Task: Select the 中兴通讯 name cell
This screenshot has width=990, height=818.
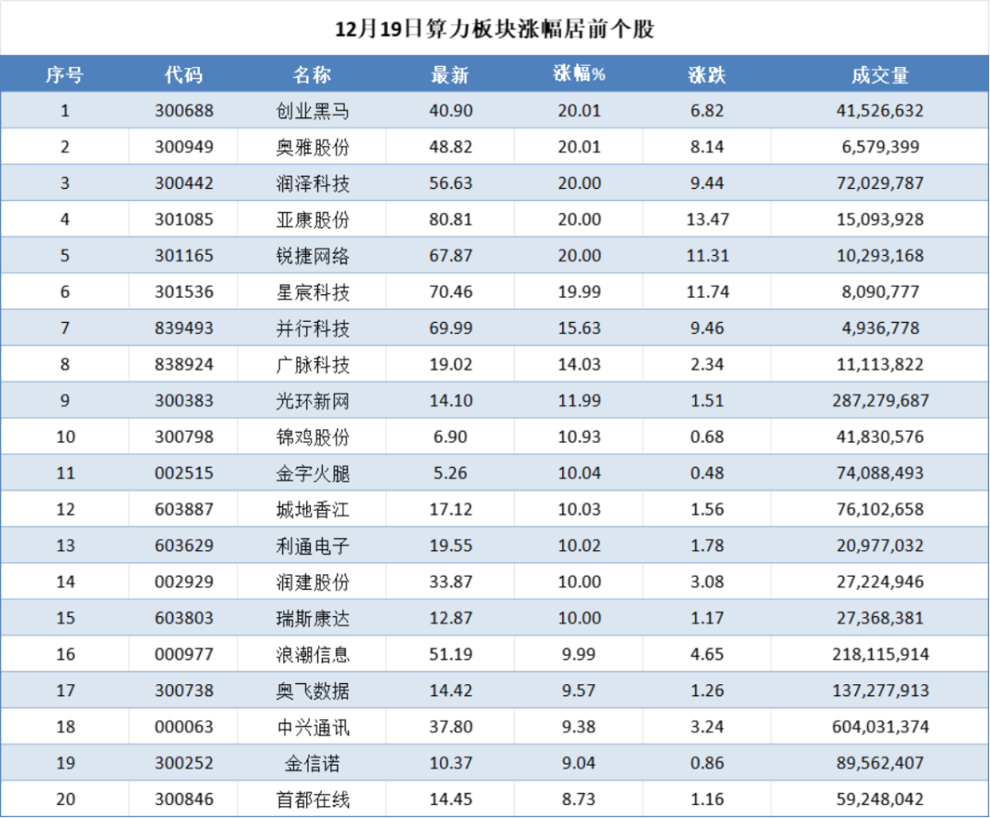Action: coord(313,728)
